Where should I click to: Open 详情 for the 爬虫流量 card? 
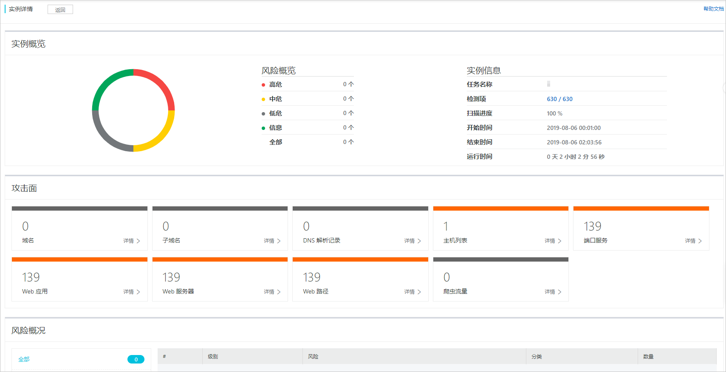(x=553, y=292)
